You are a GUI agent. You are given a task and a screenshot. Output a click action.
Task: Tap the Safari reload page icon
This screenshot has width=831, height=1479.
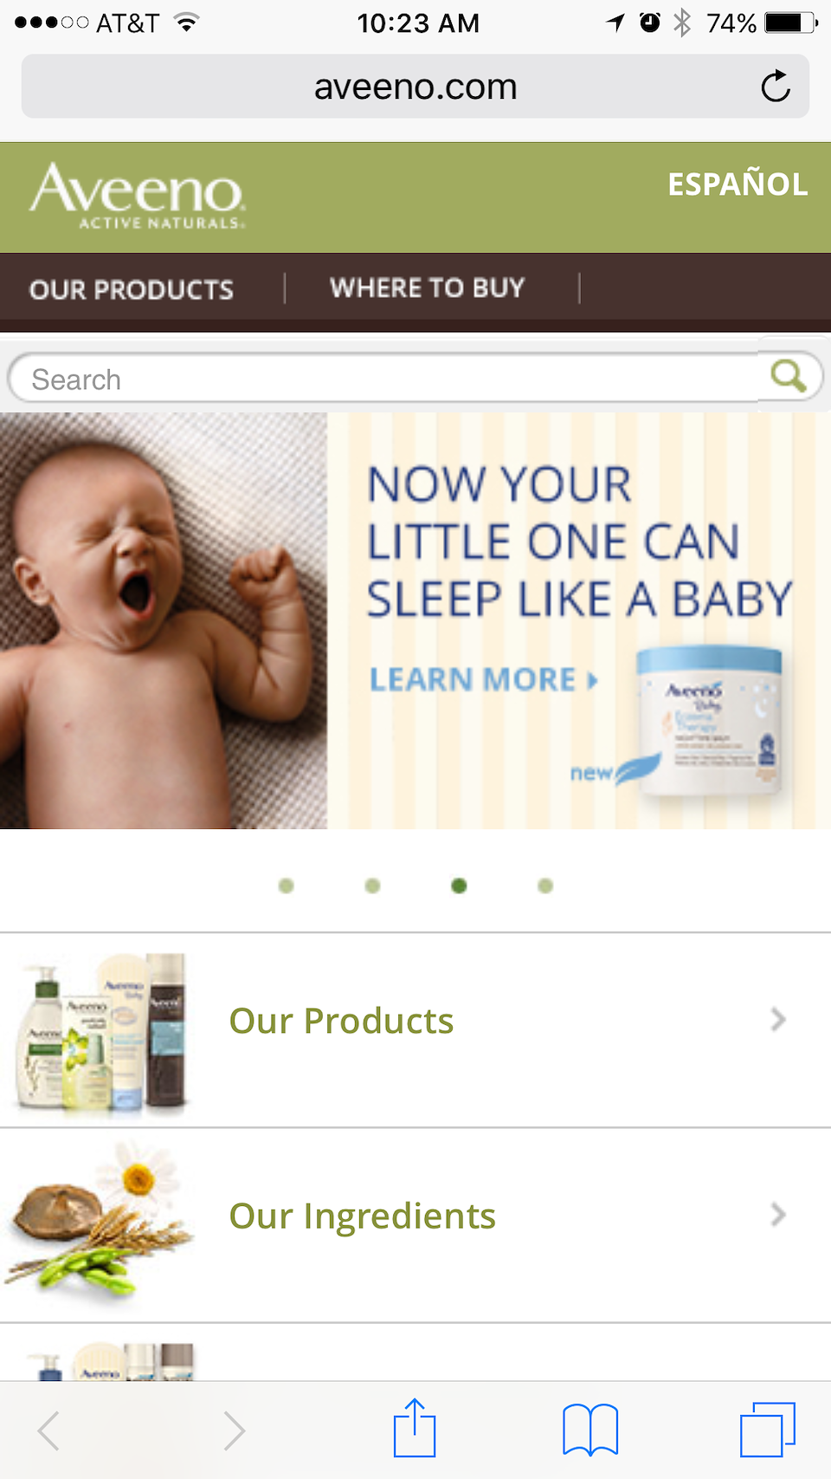[x=776, y=86]
